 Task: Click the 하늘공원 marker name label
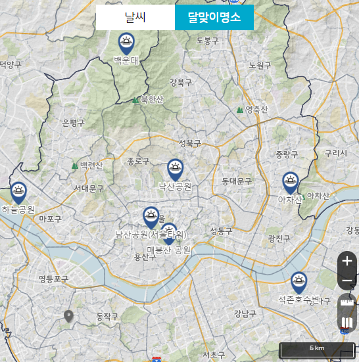(18, 210)
